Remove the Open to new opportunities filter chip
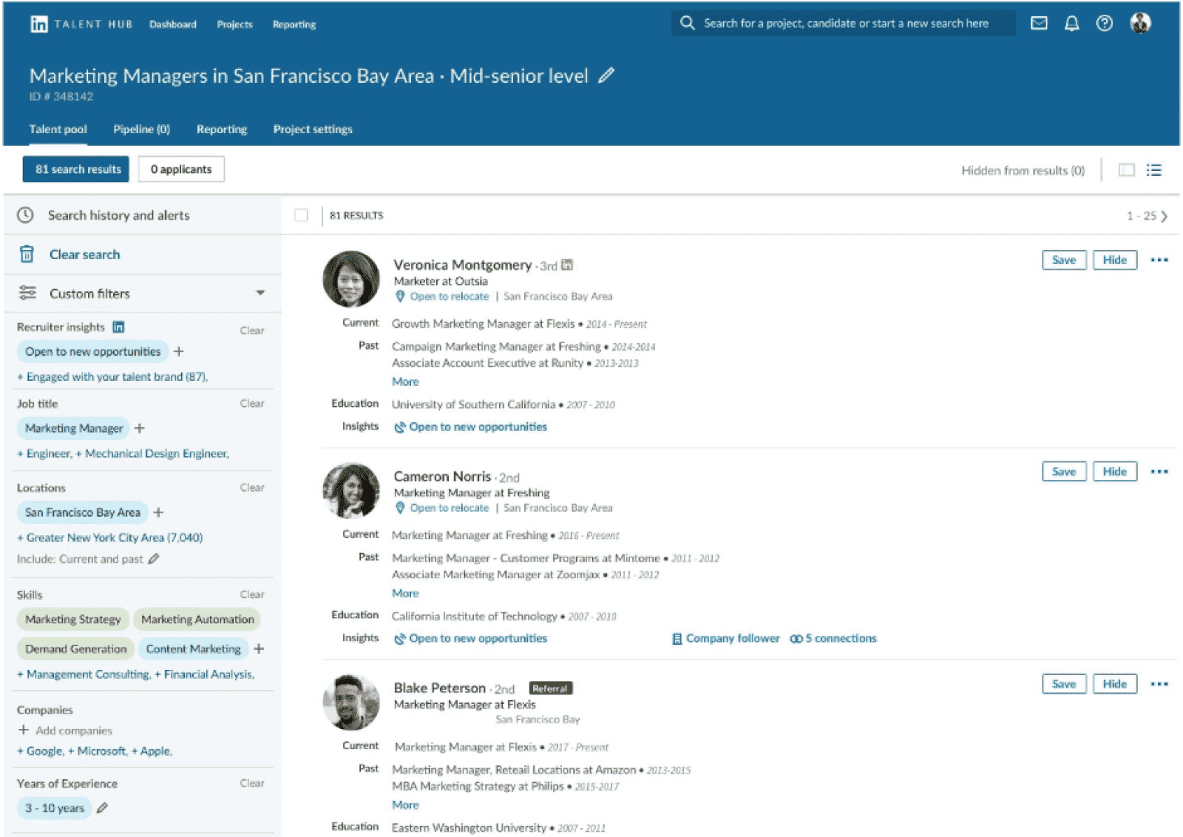 [92, 351]
